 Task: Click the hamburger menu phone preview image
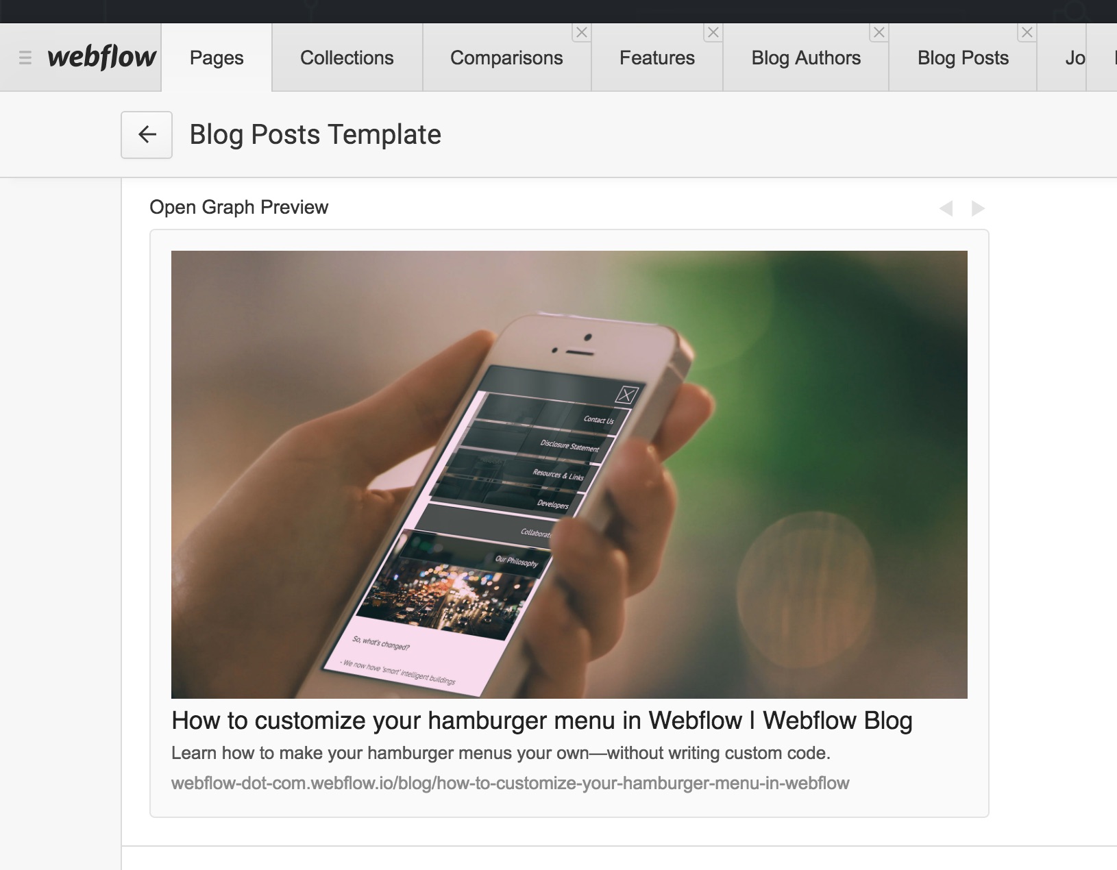569,475
